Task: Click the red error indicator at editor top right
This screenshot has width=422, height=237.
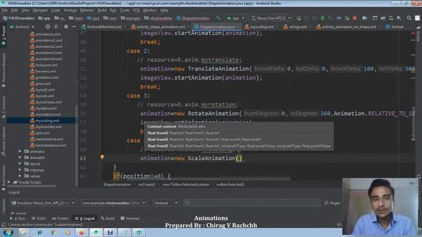Action: (413, 33)
